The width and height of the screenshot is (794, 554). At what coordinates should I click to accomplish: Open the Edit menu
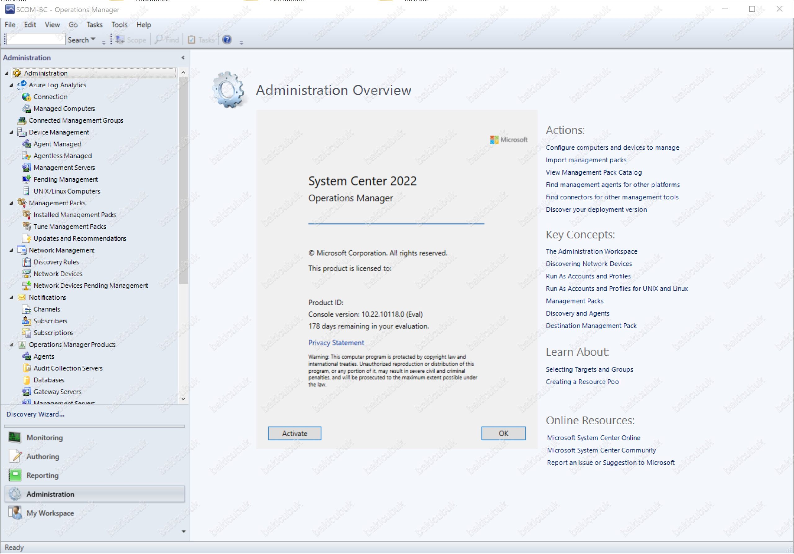click(30, 24)
